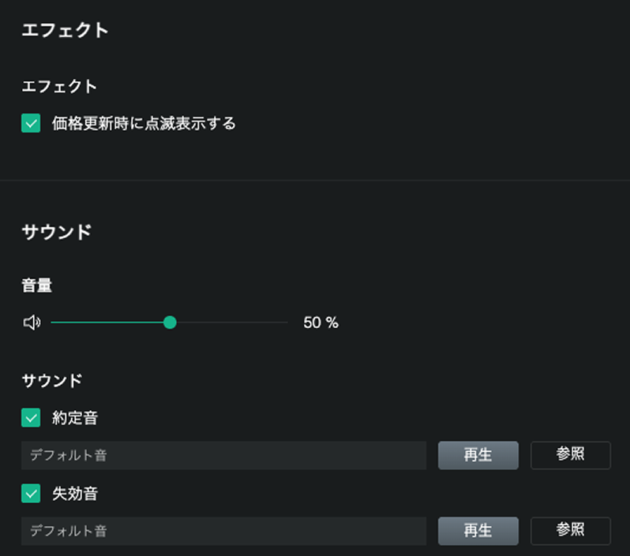630x556 pixels.
Task: Click the large サウンド section heading
Action: (57, 232)
